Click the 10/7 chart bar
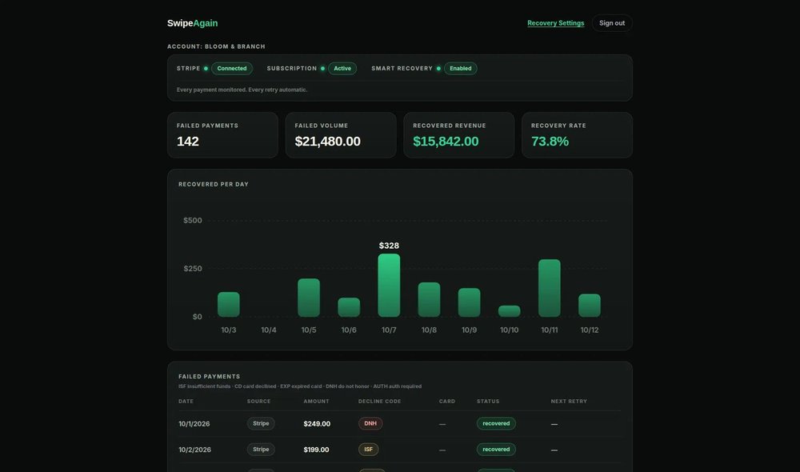 (x=389, y=286)
